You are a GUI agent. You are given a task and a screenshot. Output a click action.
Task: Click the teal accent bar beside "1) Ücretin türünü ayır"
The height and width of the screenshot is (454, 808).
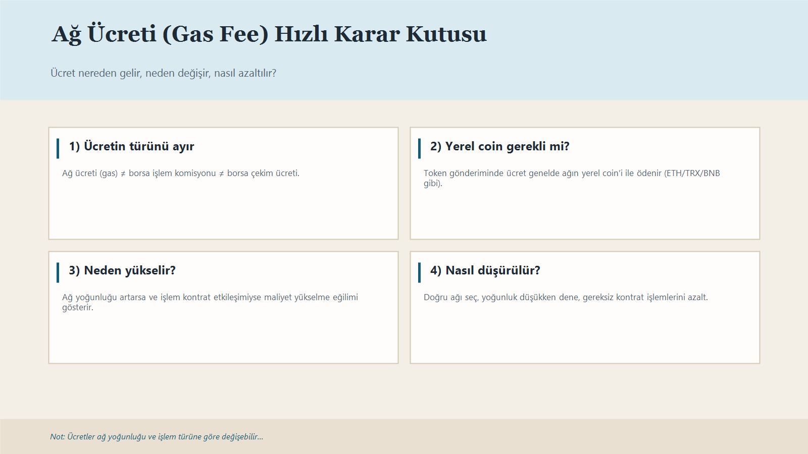tap(58, 147)
